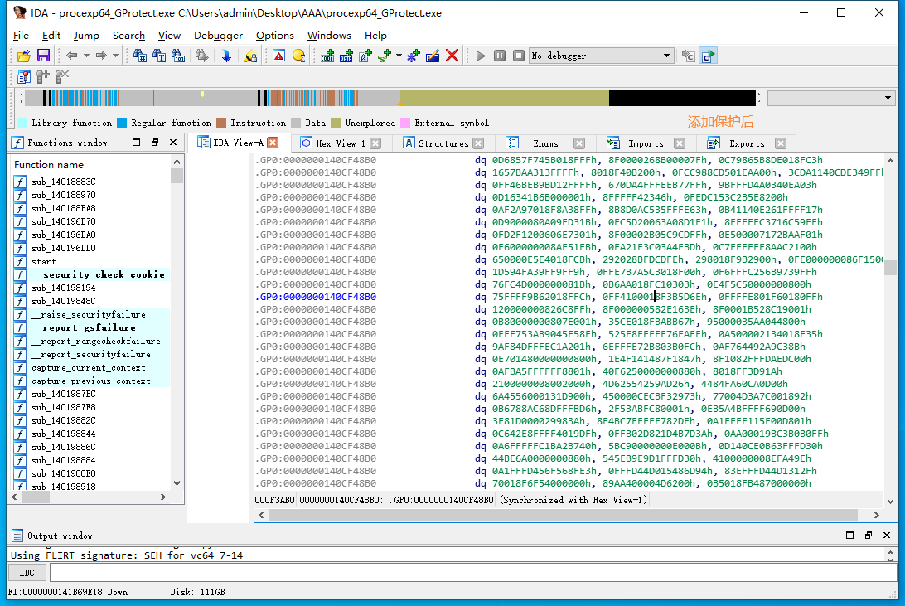Viewport: 905px width, 606px height.
Task: Click the red X delete icon
Action: pos(452,56)
